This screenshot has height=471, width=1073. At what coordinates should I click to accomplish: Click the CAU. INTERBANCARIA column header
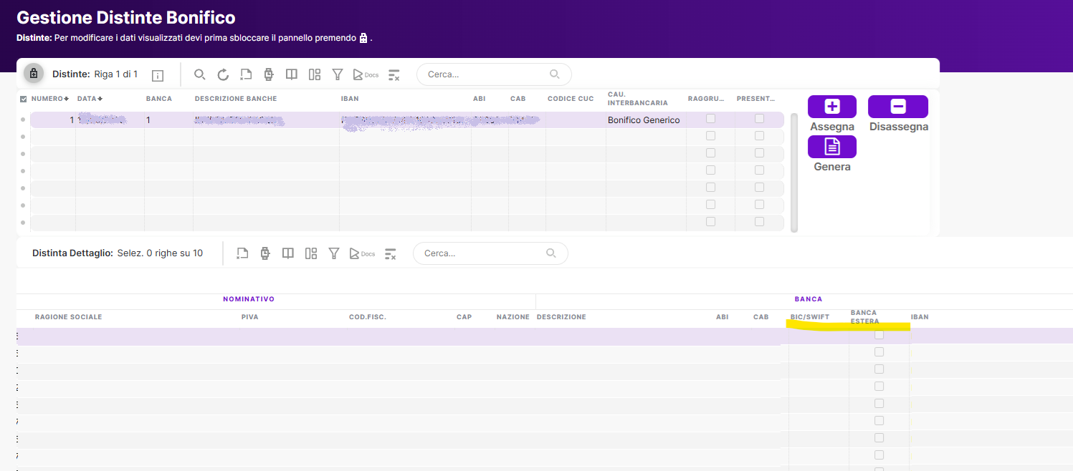click(x=638, y=99)
